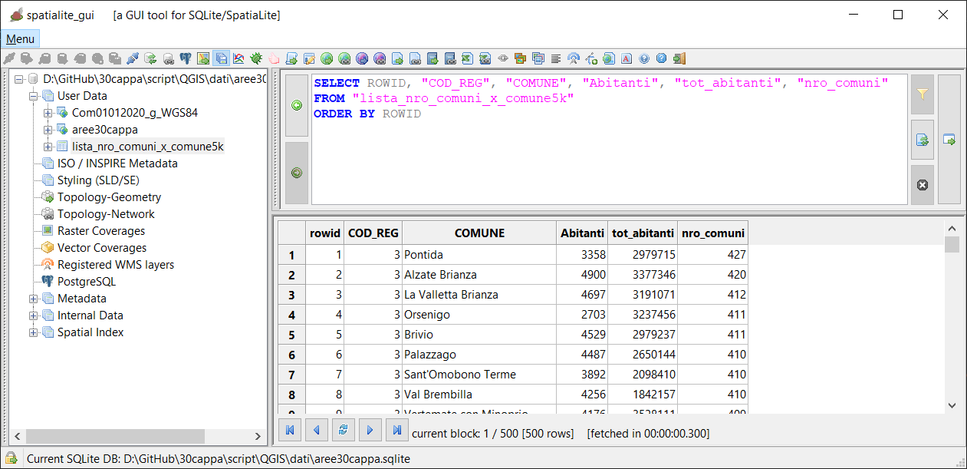Click the statistics chart toolbar icon
Viewport: 967px width, 469px height.
click(x=238, y=58)
